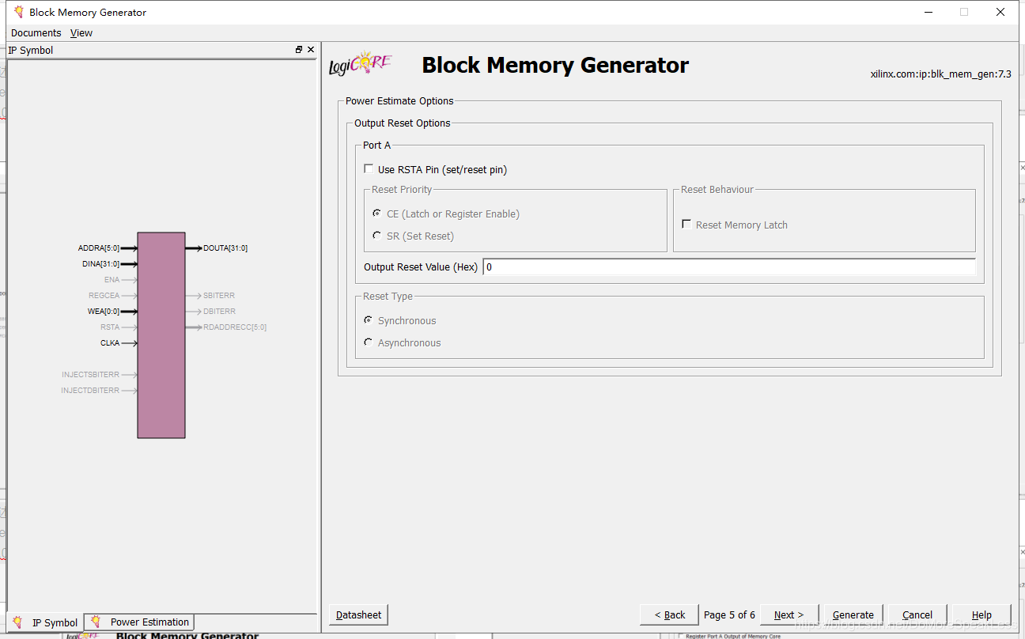The height and width of the screenshot is (639, 1025).
Task: Click the INJECTSBITERR port label
Action: (91, 375)
